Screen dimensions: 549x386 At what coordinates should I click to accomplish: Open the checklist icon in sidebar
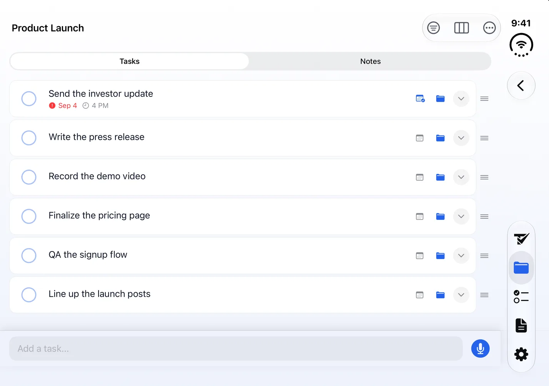pyautogui.click(x=521, y=296)
